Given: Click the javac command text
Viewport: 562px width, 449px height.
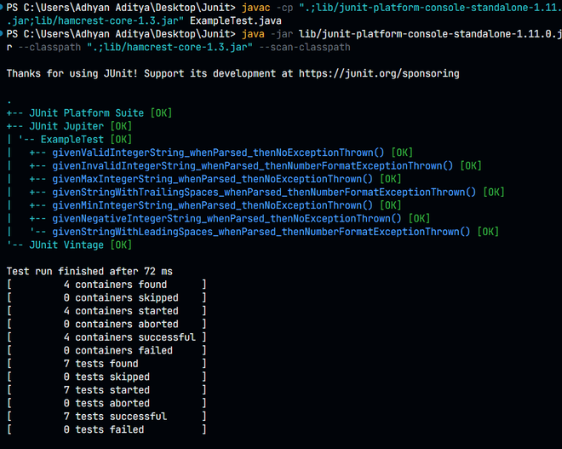Looking at the screenshot, I should (x=256, y=7).
